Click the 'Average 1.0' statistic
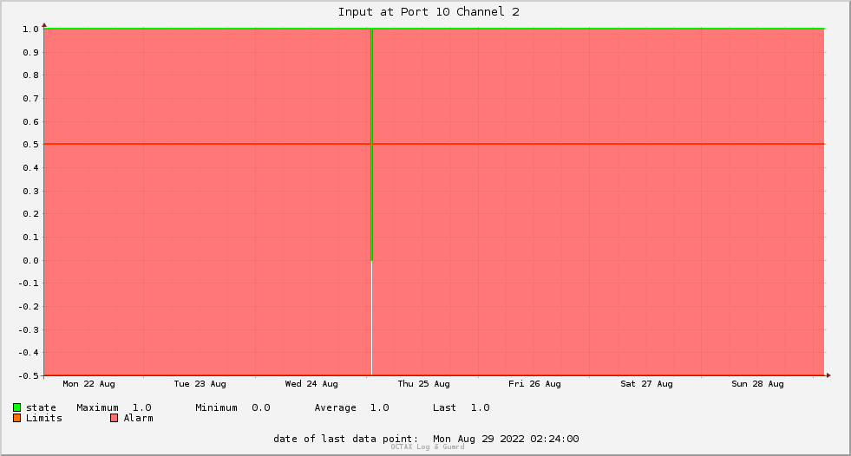 pyautogui.click(x=351, y=407)
